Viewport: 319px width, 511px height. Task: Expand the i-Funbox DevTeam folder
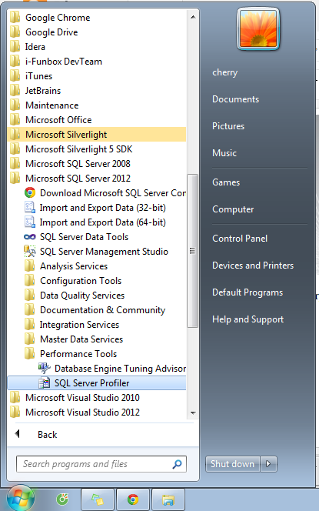pos(97,62)
